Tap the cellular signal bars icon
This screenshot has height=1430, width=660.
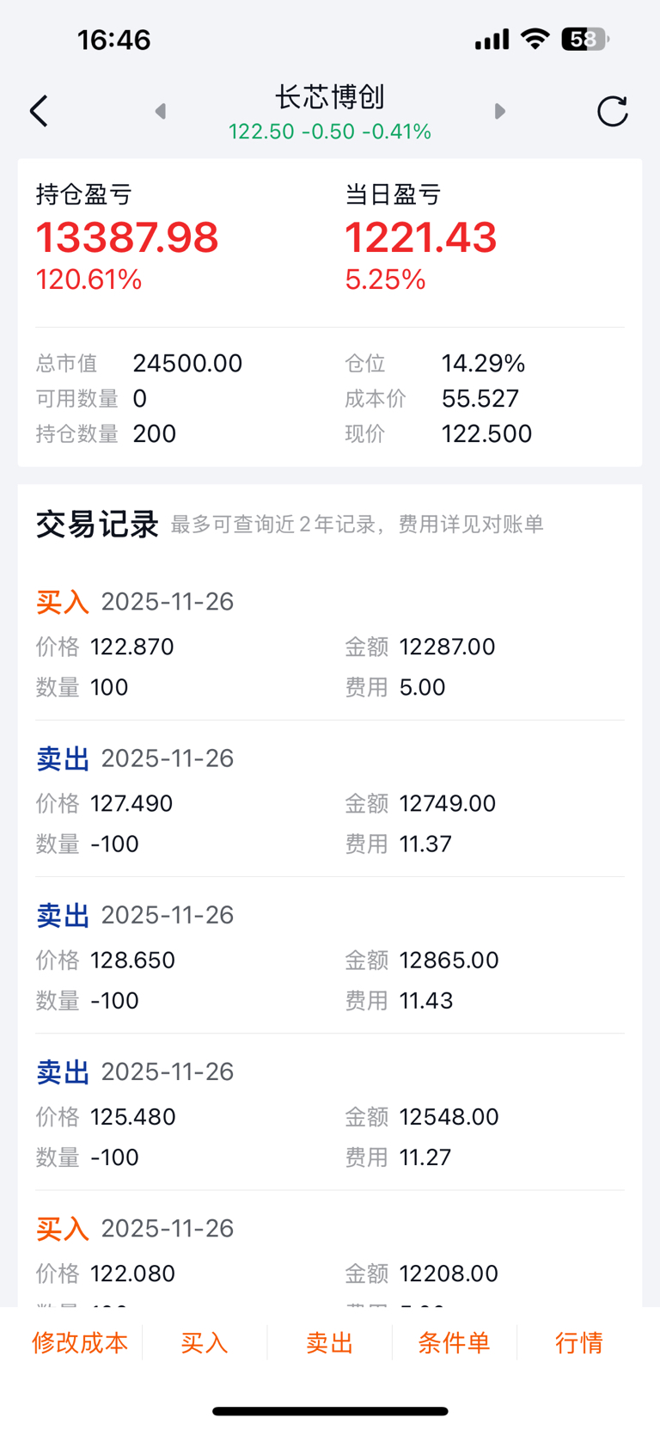point(492,40)
